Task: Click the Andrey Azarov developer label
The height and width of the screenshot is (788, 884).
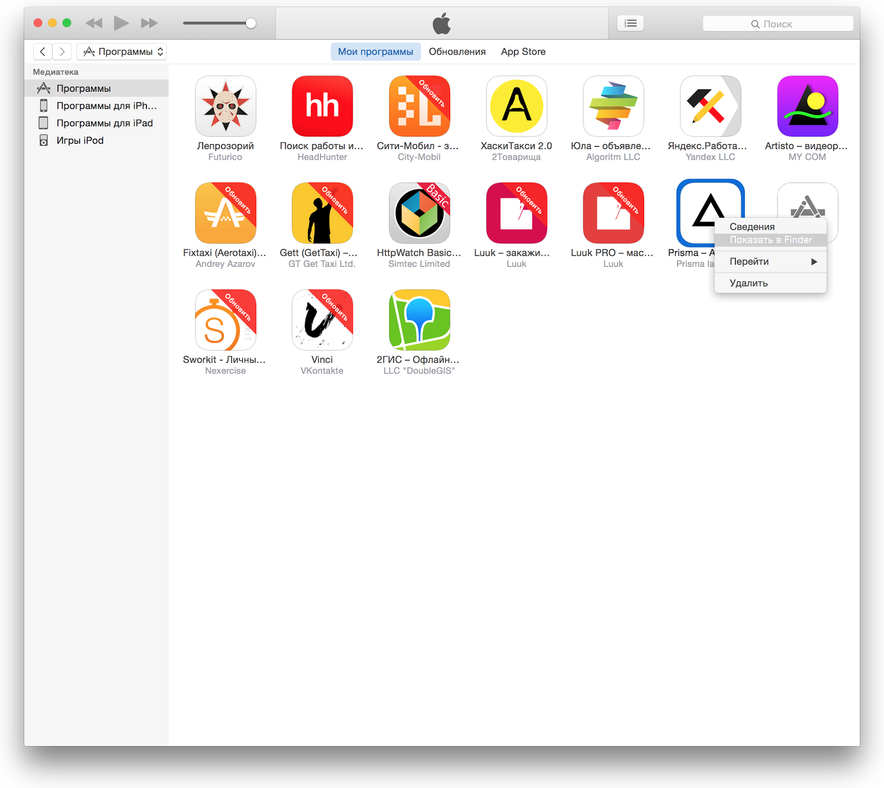Action: point(225,264)
